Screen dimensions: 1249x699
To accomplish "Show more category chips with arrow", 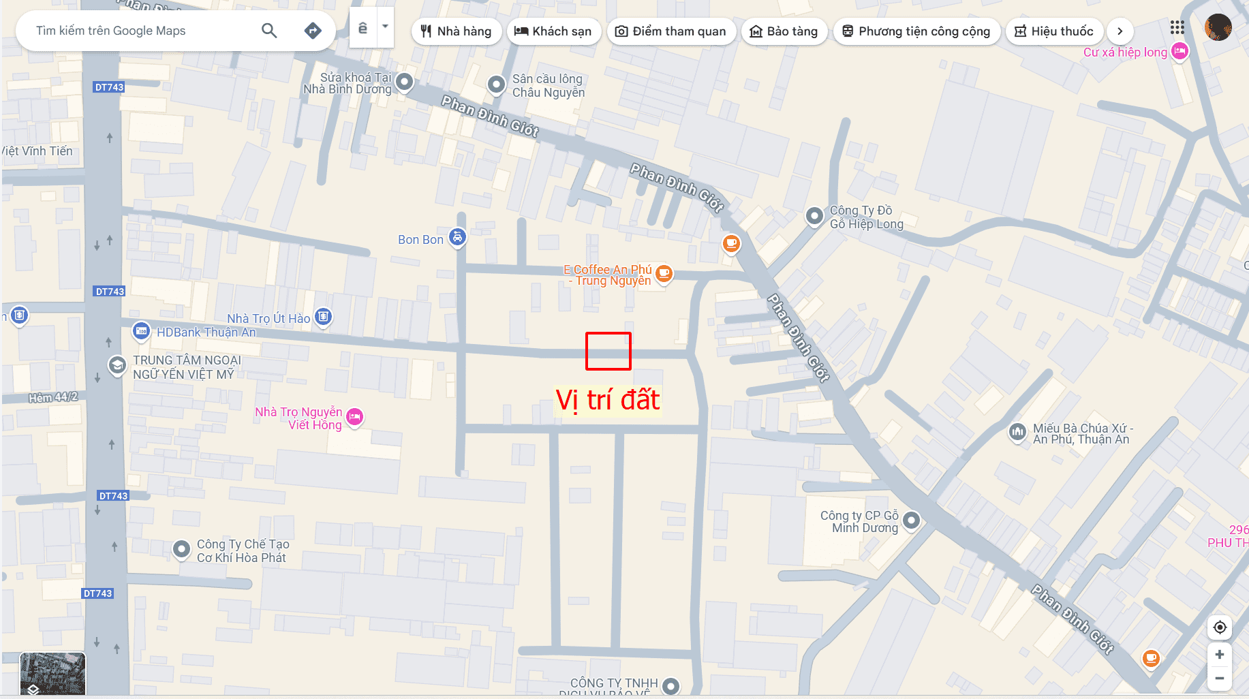I will point(1120,31).
